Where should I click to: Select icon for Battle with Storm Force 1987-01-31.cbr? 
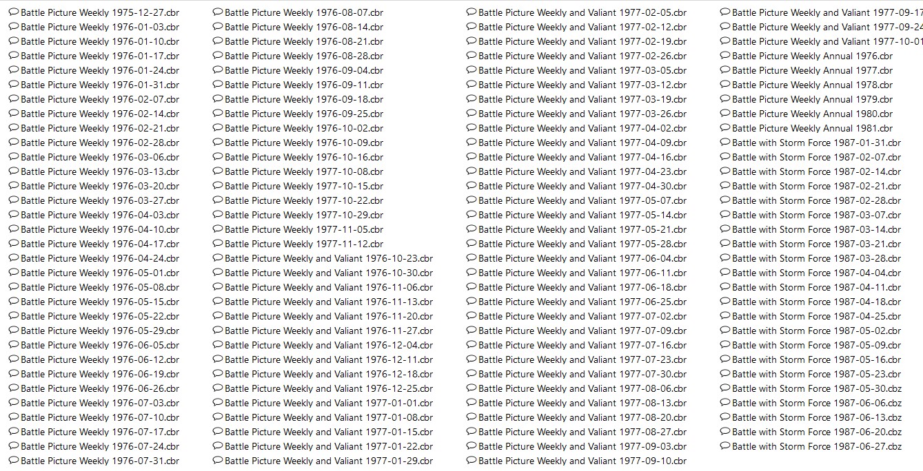pyautogui.click(x=725, y=143)
